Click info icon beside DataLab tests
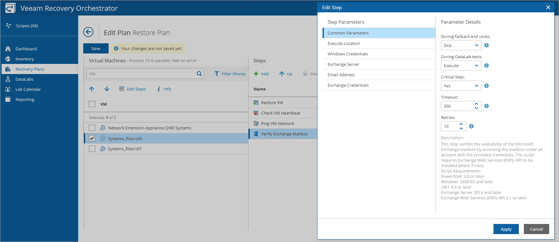This screenshot has height=242, width=559. 487,65
